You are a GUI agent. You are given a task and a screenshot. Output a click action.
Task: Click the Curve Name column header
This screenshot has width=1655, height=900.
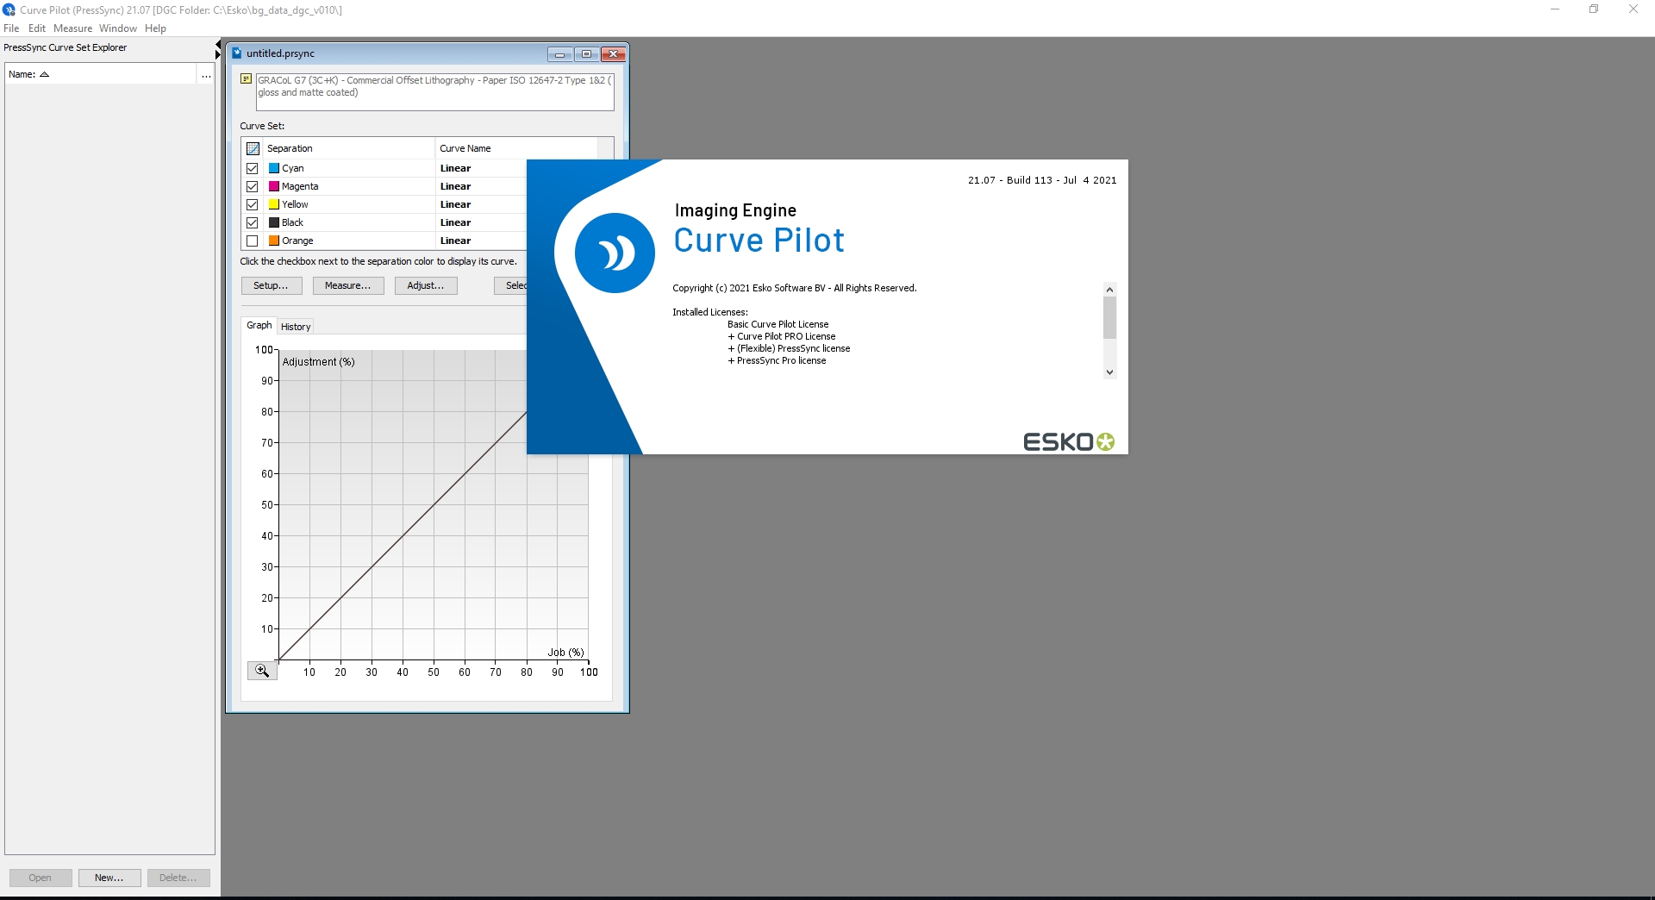516,148
